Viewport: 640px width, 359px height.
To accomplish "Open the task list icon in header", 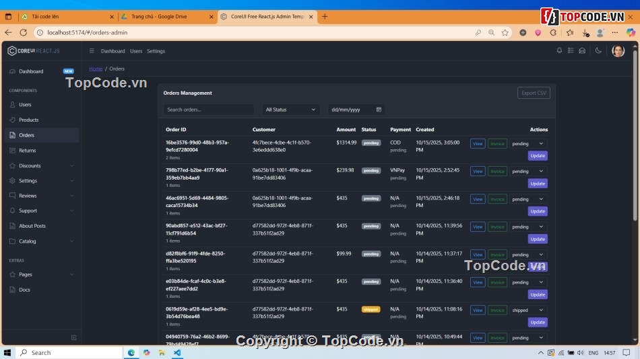I will click(571, 50).
